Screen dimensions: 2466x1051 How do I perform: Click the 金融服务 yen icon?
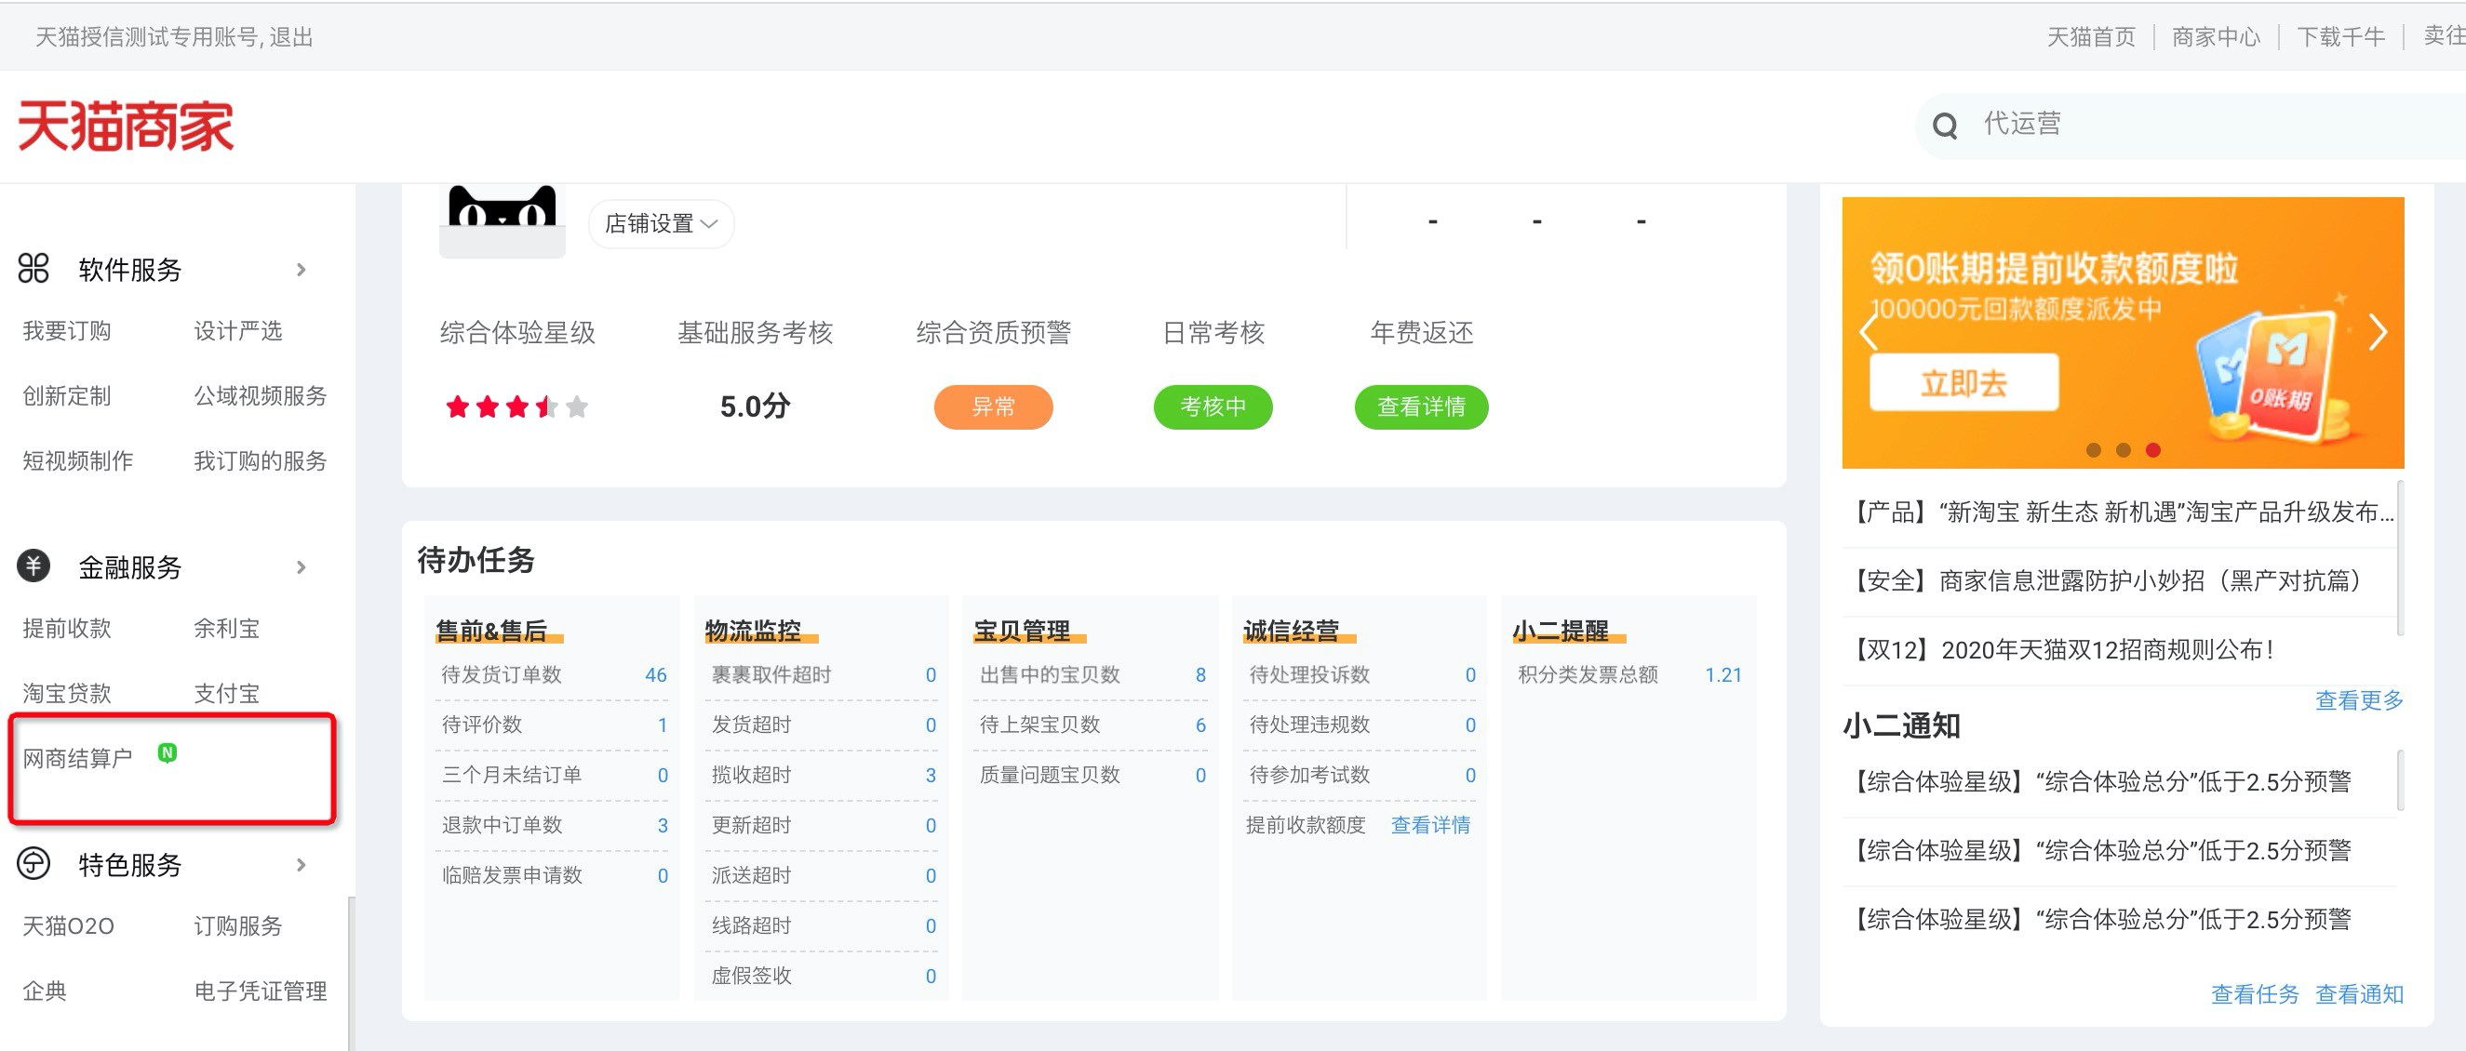coord(34,566)
